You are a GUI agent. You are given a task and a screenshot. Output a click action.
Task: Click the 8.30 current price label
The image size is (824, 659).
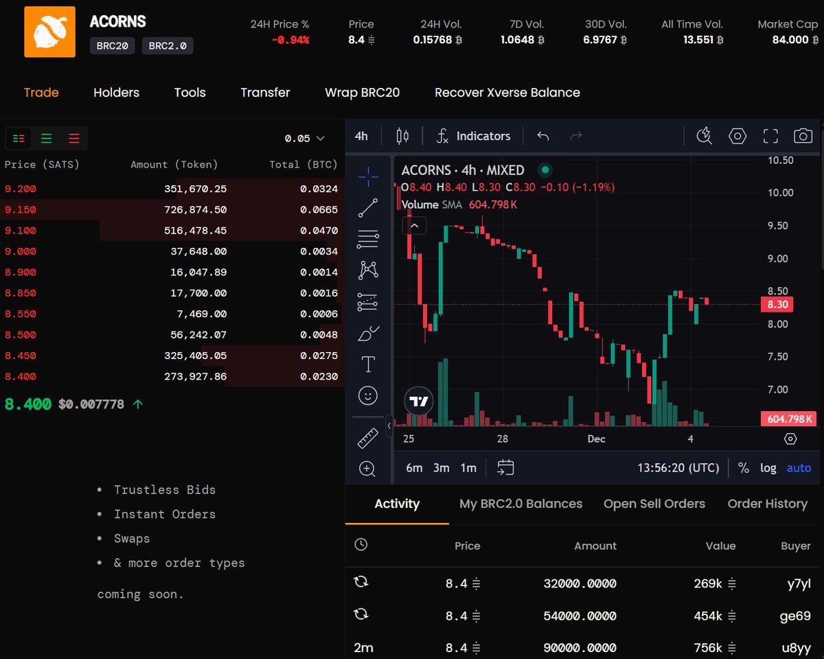click(777, 304)
